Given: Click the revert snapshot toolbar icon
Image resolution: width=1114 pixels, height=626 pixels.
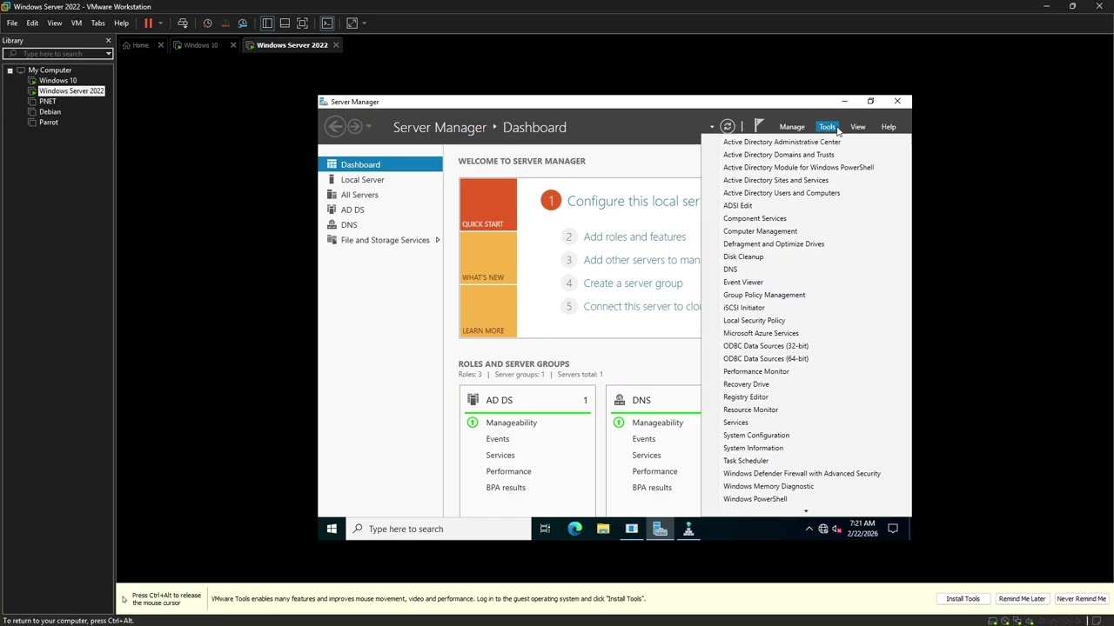Looking at the screenshot, I should 225,23.
